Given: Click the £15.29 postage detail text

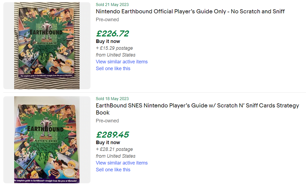Looking at the screenshot, I should [x=114, y=48].
